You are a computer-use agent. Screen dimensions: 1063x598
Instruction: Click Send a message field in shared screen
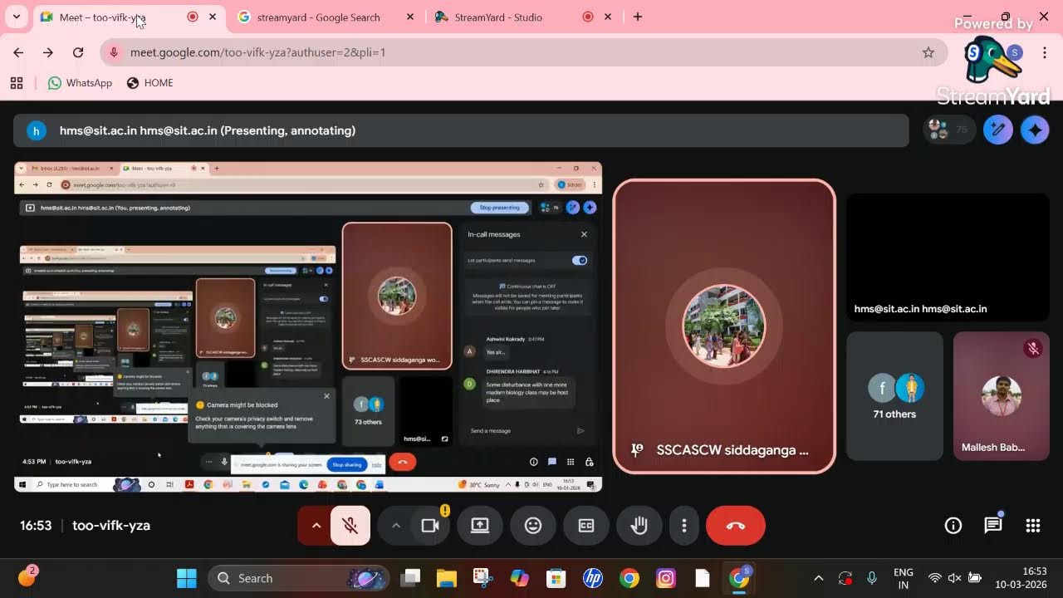(527, 430)
